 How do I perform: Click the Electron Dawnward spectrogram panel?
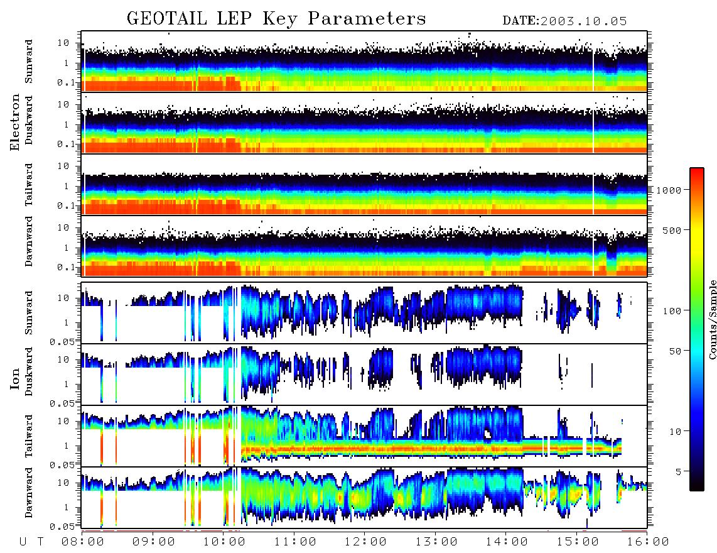coord(364,246)
